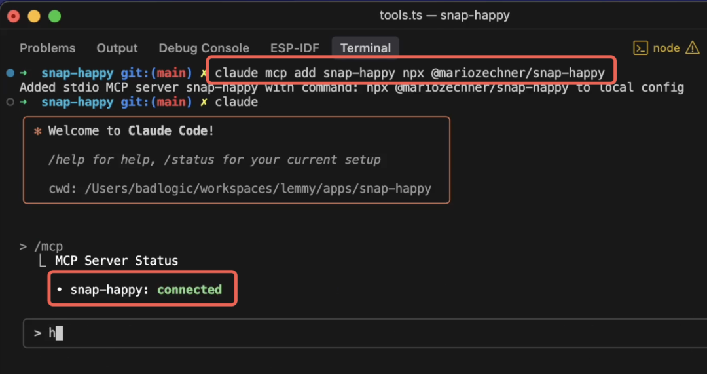Viewport: 707px width, 374px height.
Task: Click the green maximize window button
Action: (x=54, y=16)
